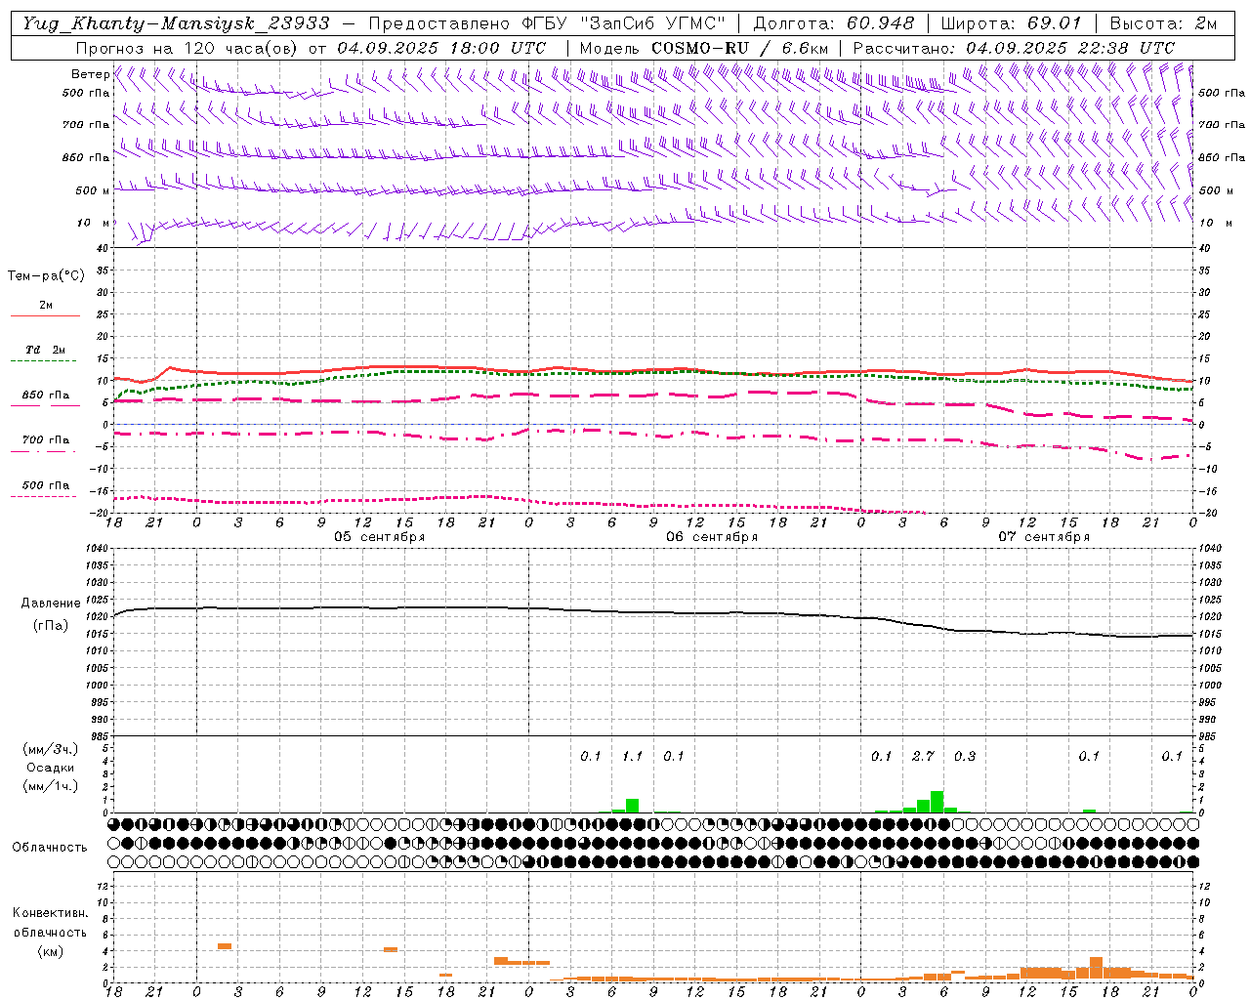Click the Долгота: 60.948 value
1250x1000 pixels.
(834, 23)
